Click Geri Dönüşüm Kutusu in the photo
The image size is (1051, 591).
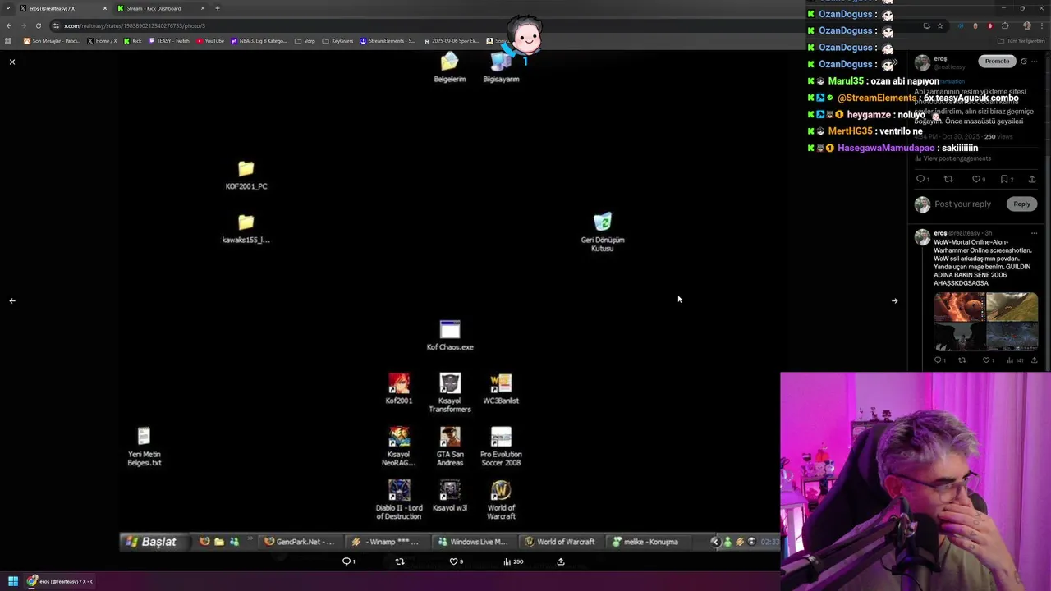point(603,232)
